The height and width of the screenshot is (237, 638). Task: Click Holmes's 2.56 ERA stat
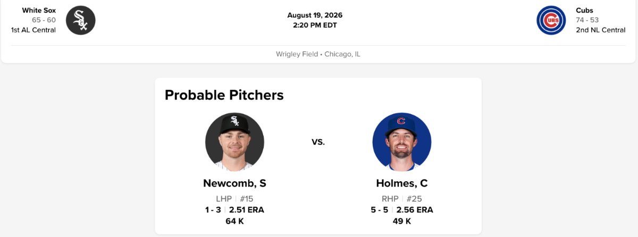pyautogui.click(x=415, y=210)
